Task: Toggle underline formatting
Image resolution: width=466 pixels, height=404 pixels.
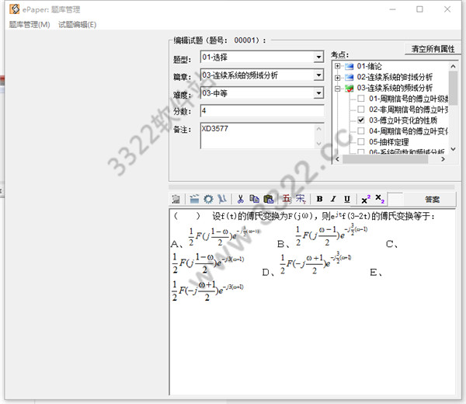Action: pos(347,199)
